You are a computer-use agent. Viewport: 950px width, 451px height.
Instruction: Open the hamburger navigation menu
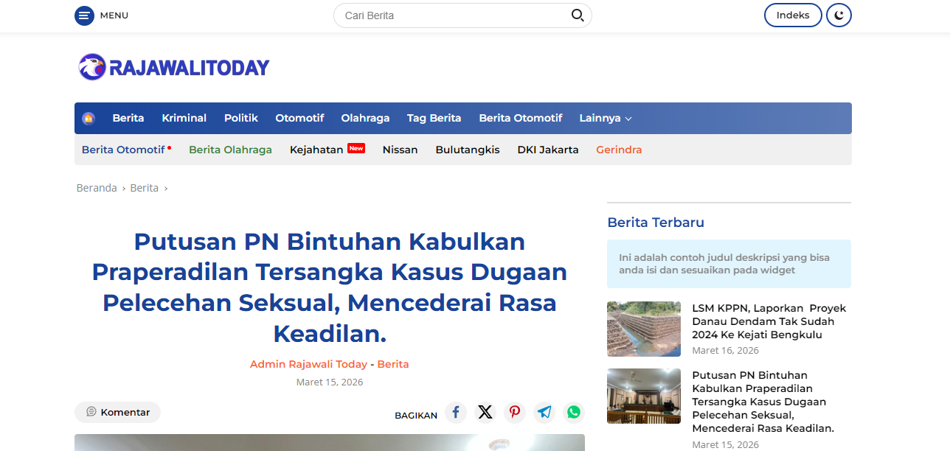(x=83, y=15)
